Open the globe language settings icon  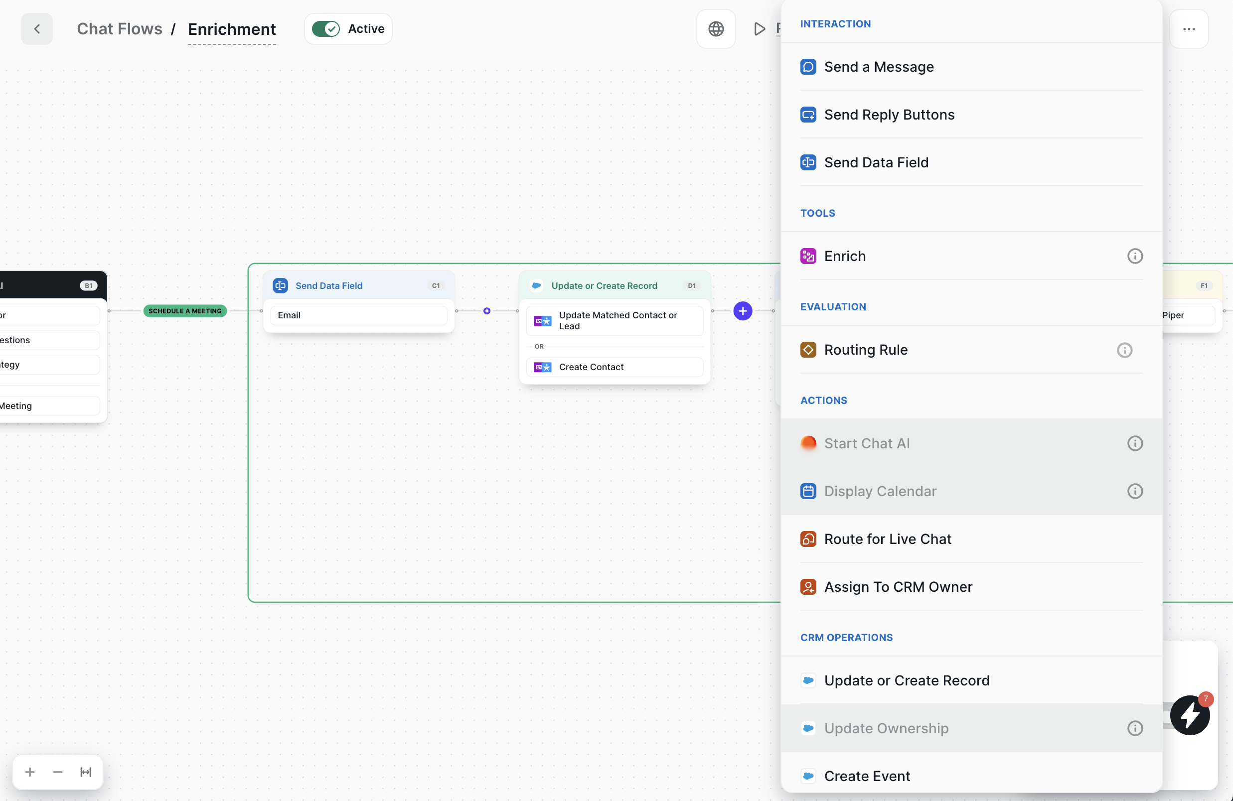[x=716, y=29]
